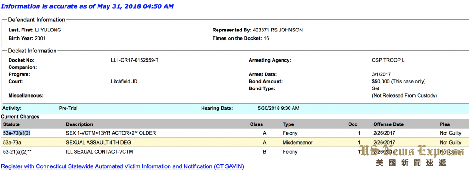Click the Description column header
The height and width of the screenshot is (171, 469).
click(79, 124)
